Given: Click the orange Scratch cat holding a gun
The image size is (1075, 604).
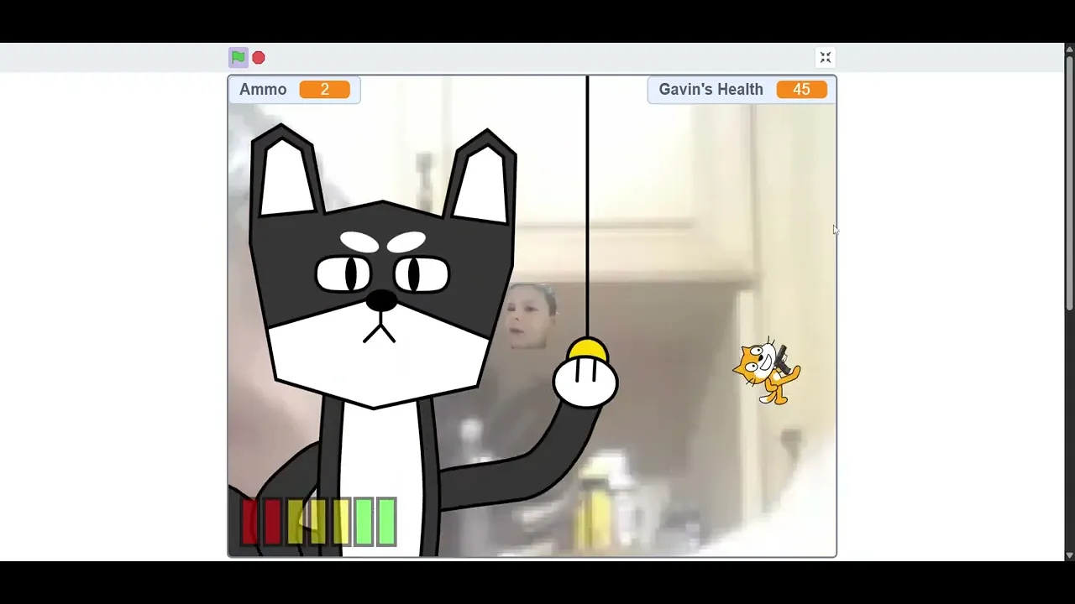Looking at the screenshot, I should (x=767, y=371).
